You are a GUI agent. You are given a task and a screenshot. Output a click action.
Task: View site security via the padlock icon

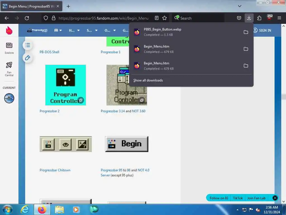(53, 18)
